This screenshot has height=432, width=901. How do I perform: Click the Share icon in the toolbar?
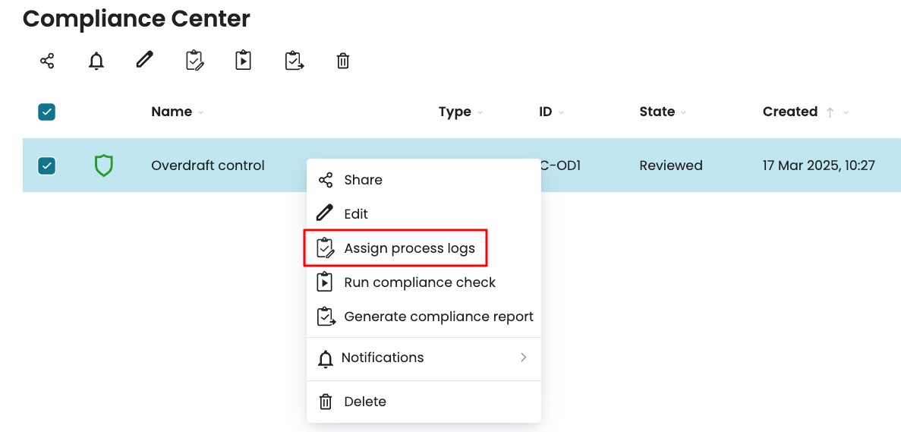(x=47, y=61)
